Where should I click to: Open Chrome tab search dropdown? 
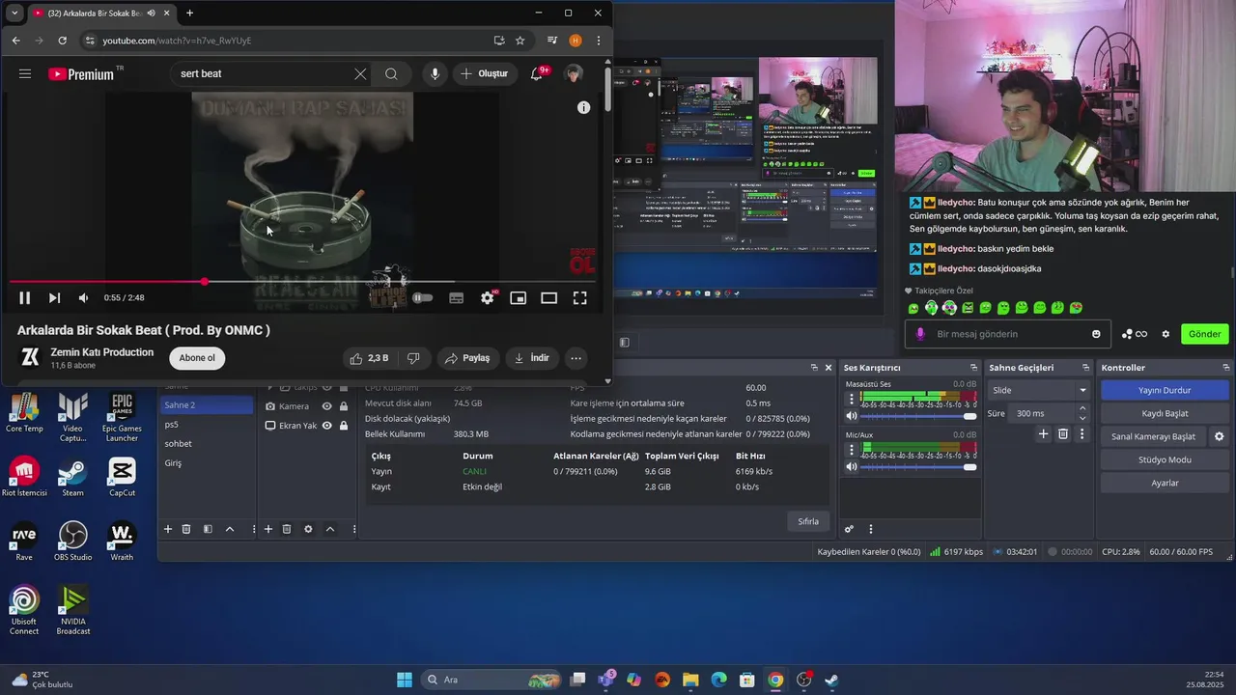click(x=14, y=13)
